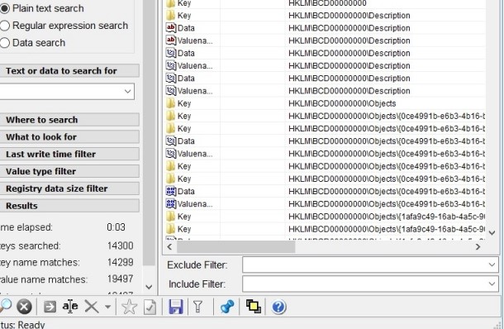Click the time elapsed value '0:03'
This screenshot has width=504, height=329.
tap(116, 227)
